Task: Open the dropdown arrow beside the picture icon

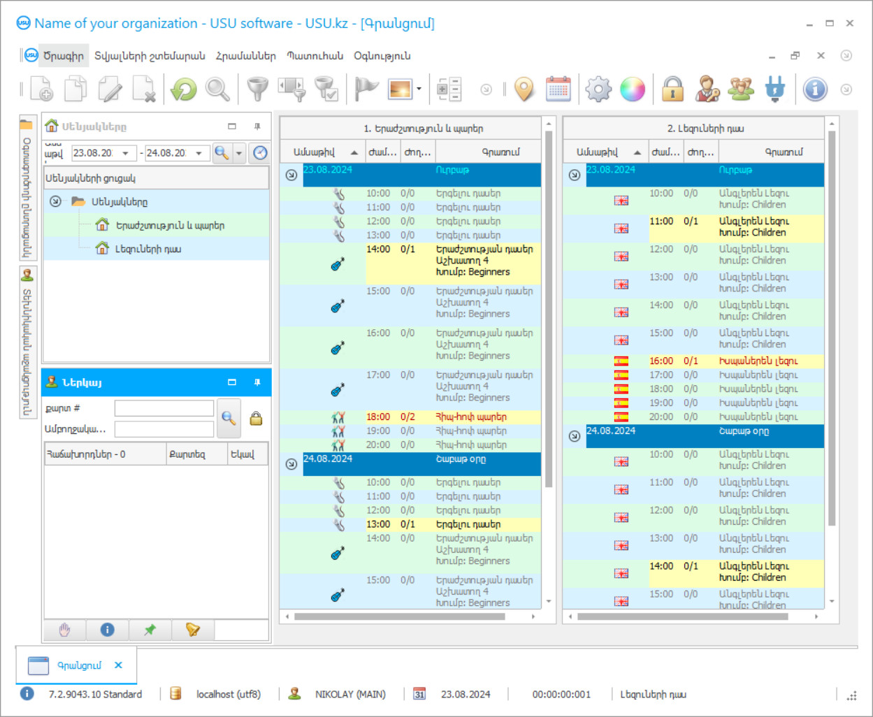Action: 419,89
